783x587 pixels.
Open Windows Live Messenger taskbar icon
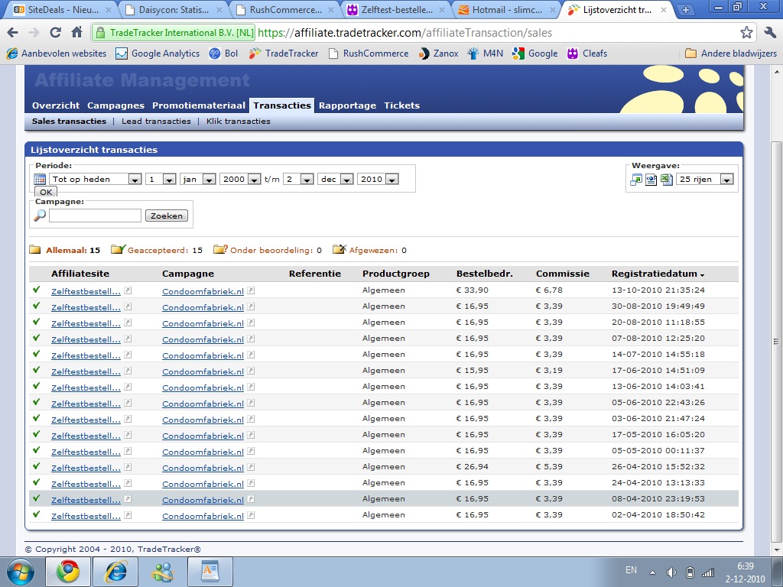[163, 572]
